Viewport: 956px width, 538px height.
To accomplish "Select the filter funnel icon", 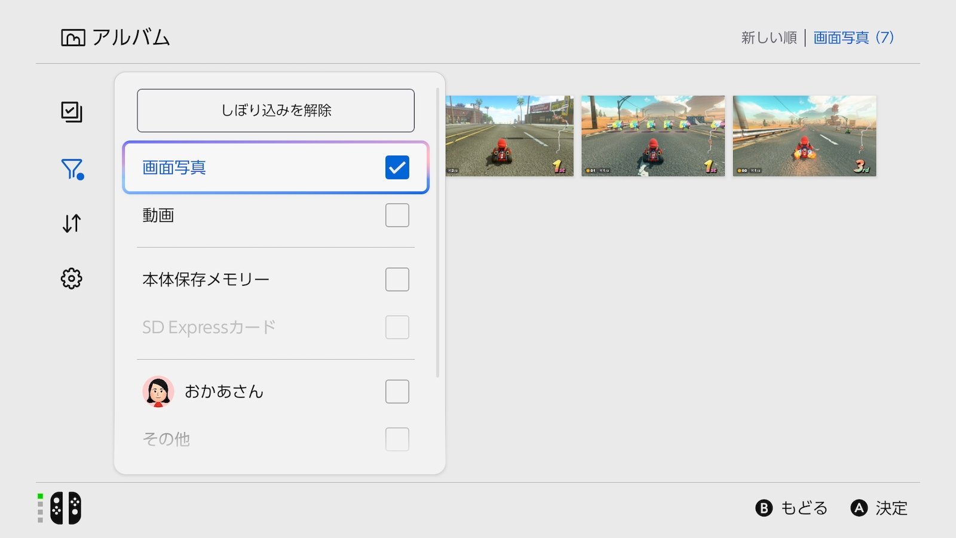I will click(72, 169).
